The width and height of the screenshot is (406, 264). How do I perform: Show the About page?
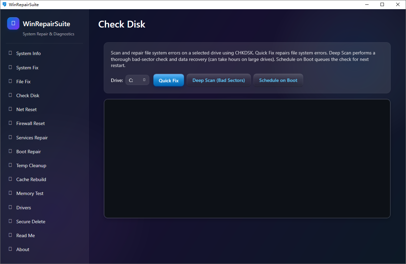tap(44, 249)
